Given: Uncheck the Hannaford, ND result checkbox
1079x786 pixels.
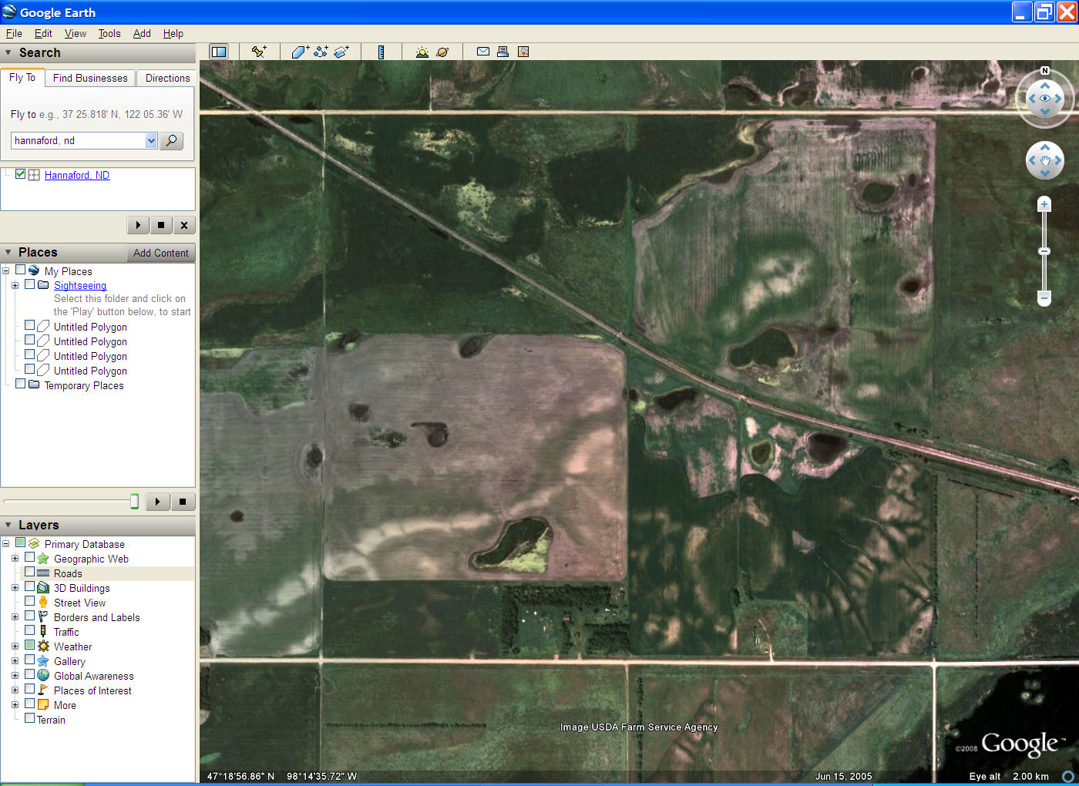Looking at the screenshot, I should 20,174.
